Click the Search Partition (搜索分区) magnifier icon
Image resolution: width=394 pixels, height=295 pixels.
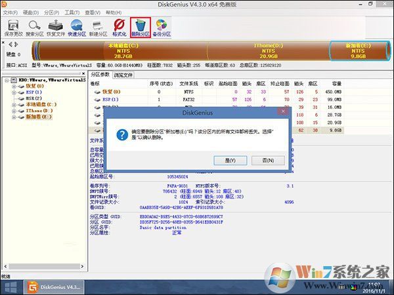tap(35, 26)
